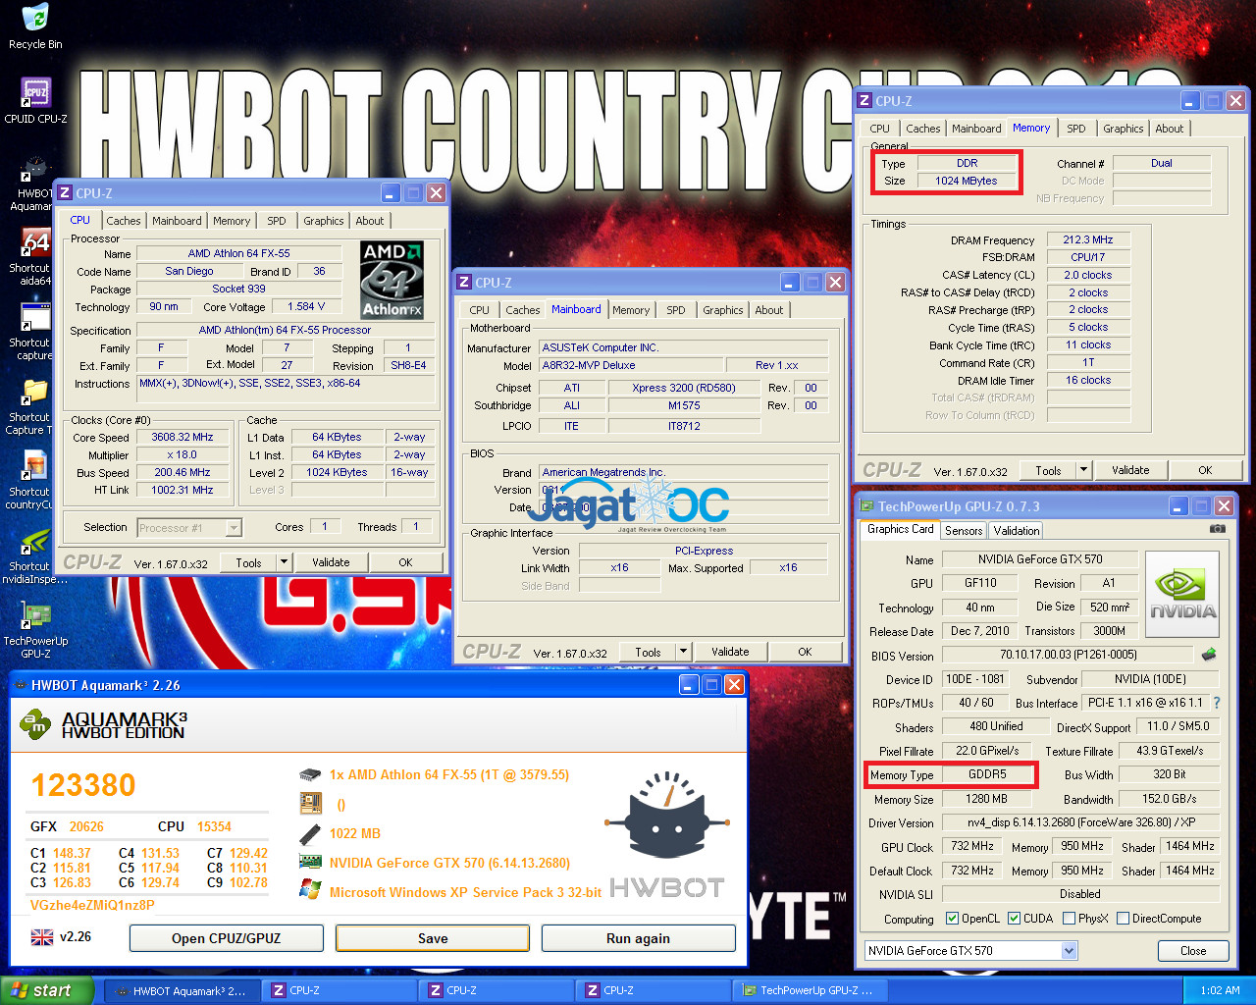
Task: Uncheck the CUDA checkbox in GPU-Z
Action: 1014,919
